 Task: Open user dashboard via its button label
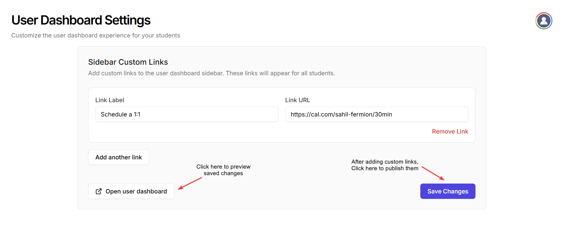click(x=136, y=191)
